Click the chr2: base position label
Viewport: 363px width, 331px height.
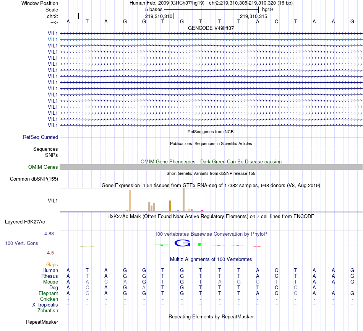coord(52,16)
